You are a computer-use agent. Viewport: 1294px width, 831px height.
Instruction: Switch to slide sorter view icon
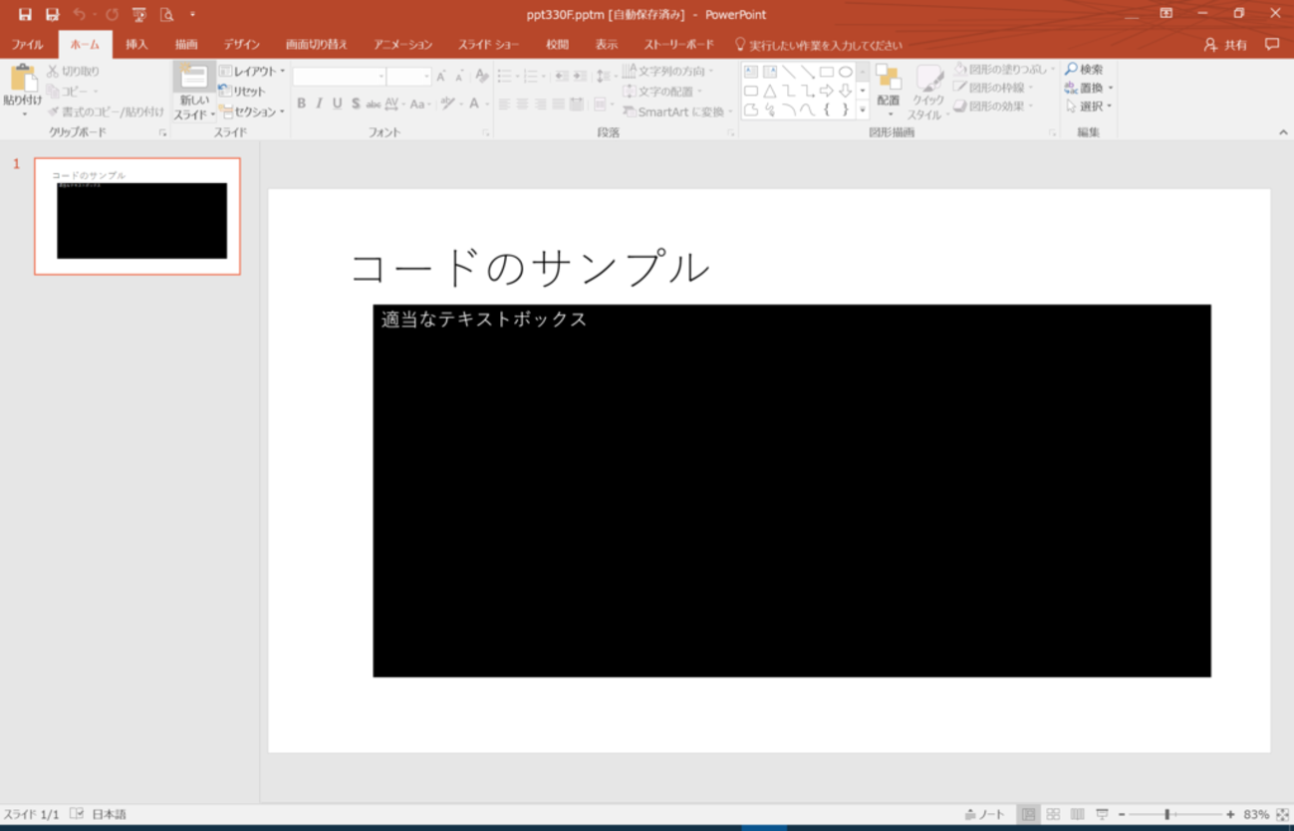click(1053, 814)
